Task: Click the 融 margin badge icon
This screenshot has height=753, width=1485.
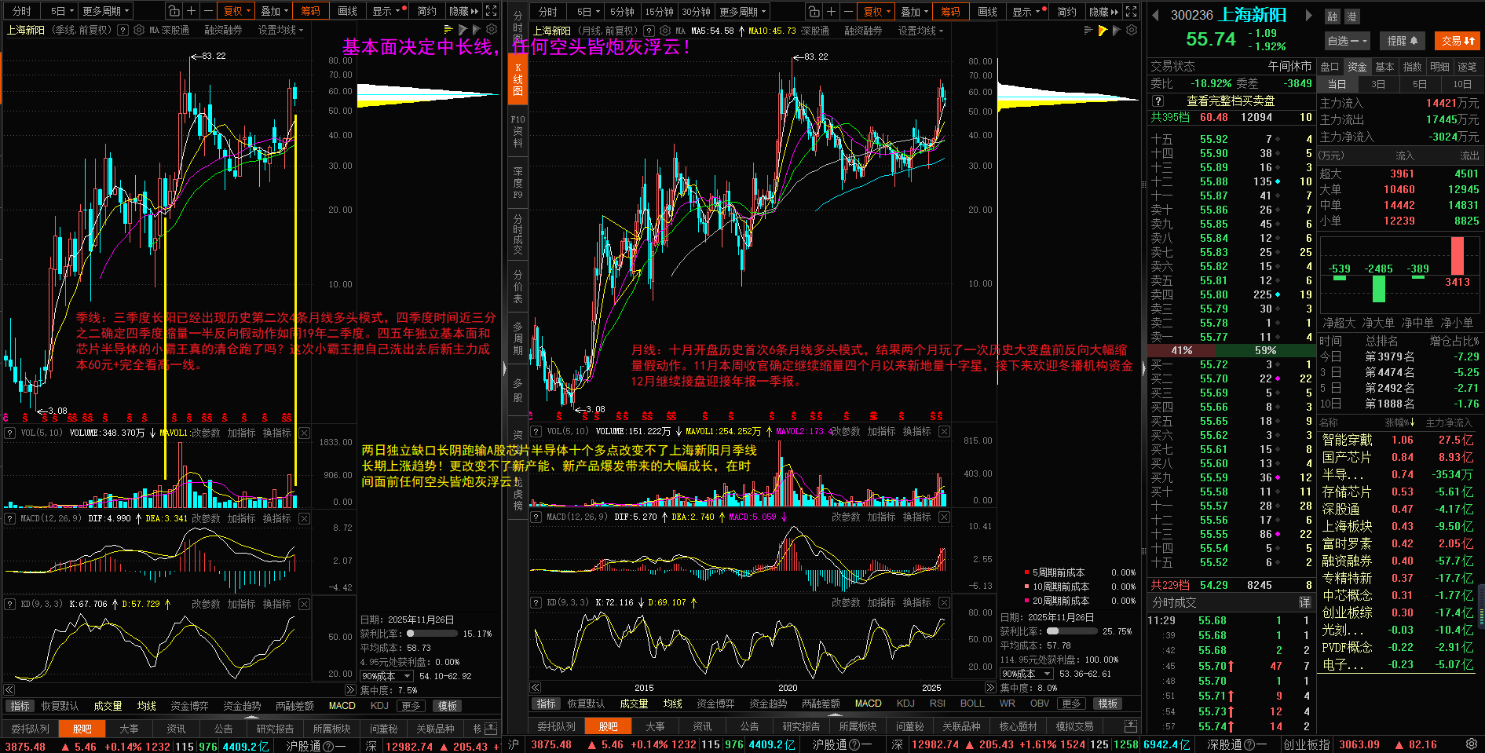Action: [x=1333, y=16]
